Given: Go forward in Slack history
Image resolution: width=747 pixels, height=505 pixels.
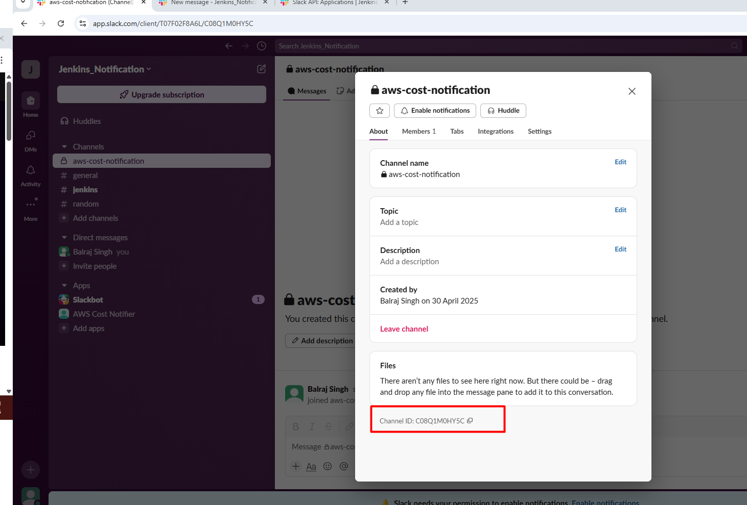Looking at the screenshot, I should coord(245,46).
